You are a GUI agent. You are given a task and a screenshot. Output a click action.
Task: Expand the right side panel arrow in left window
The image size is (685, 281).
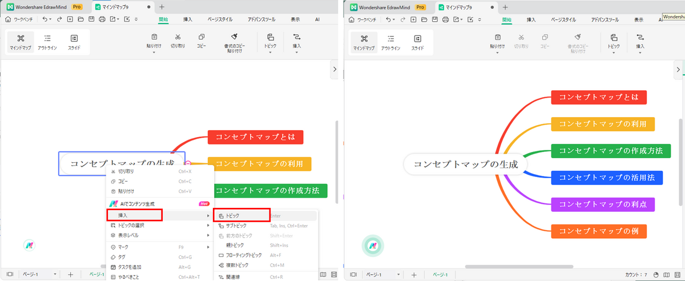click(336, 70)
